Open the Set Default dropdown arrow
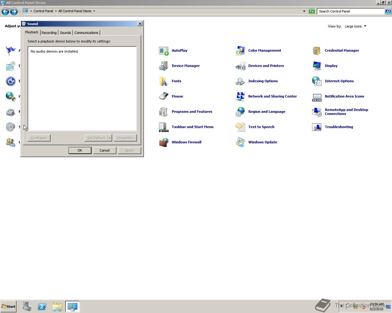The image size is (392, 313). pos(110,138)
